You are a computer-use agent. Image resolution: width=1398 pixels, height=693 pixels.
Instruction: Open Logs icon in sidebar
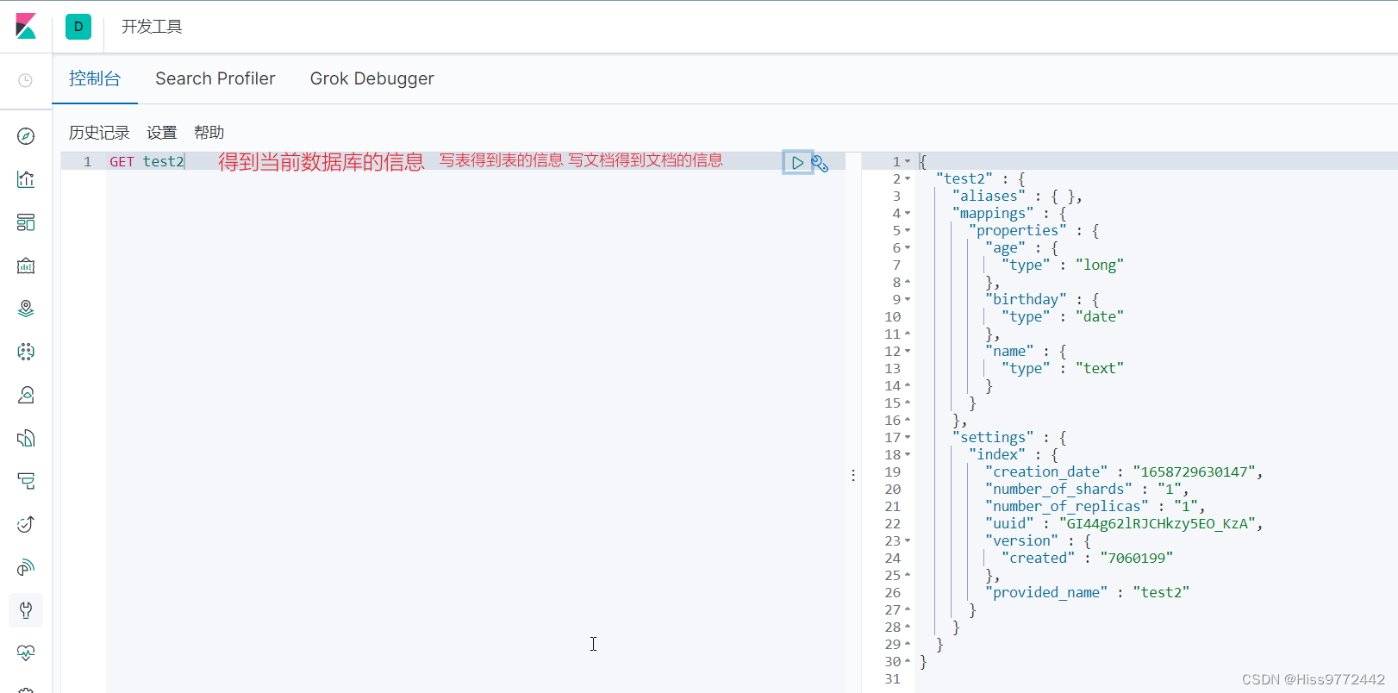(26, 438)
